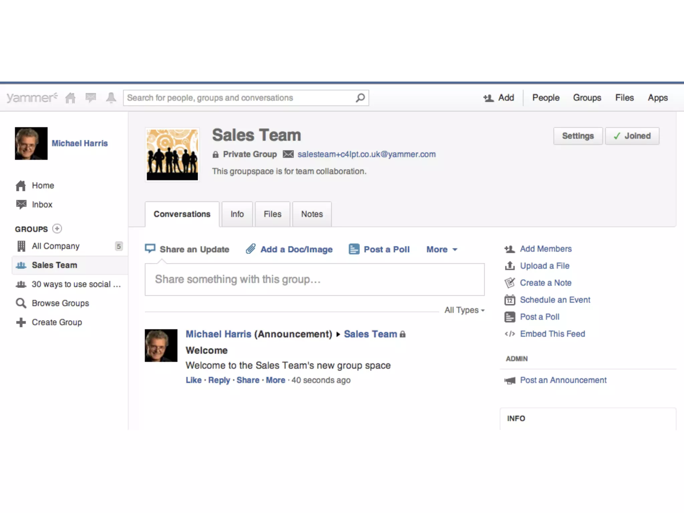
Task: Open the group Settings button
Action: tap(577, 136)
